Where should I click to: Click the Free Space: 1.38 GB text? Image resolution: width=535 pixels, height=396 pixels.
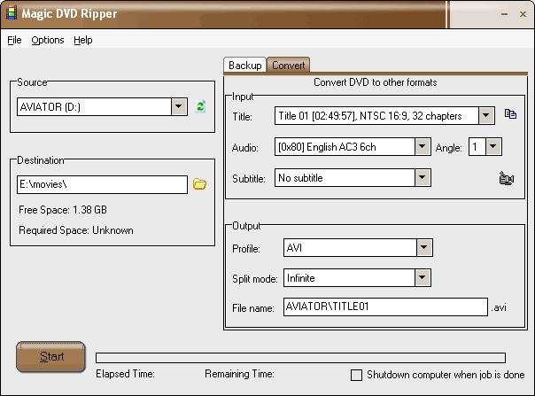63,210
